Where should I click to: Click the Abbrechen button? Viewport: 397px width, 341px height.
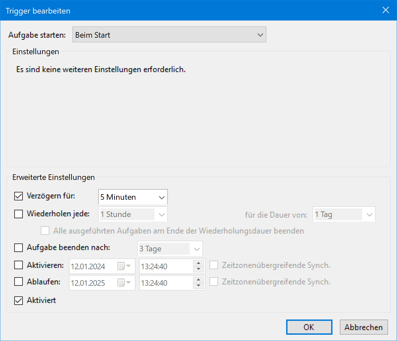(364, 327)
